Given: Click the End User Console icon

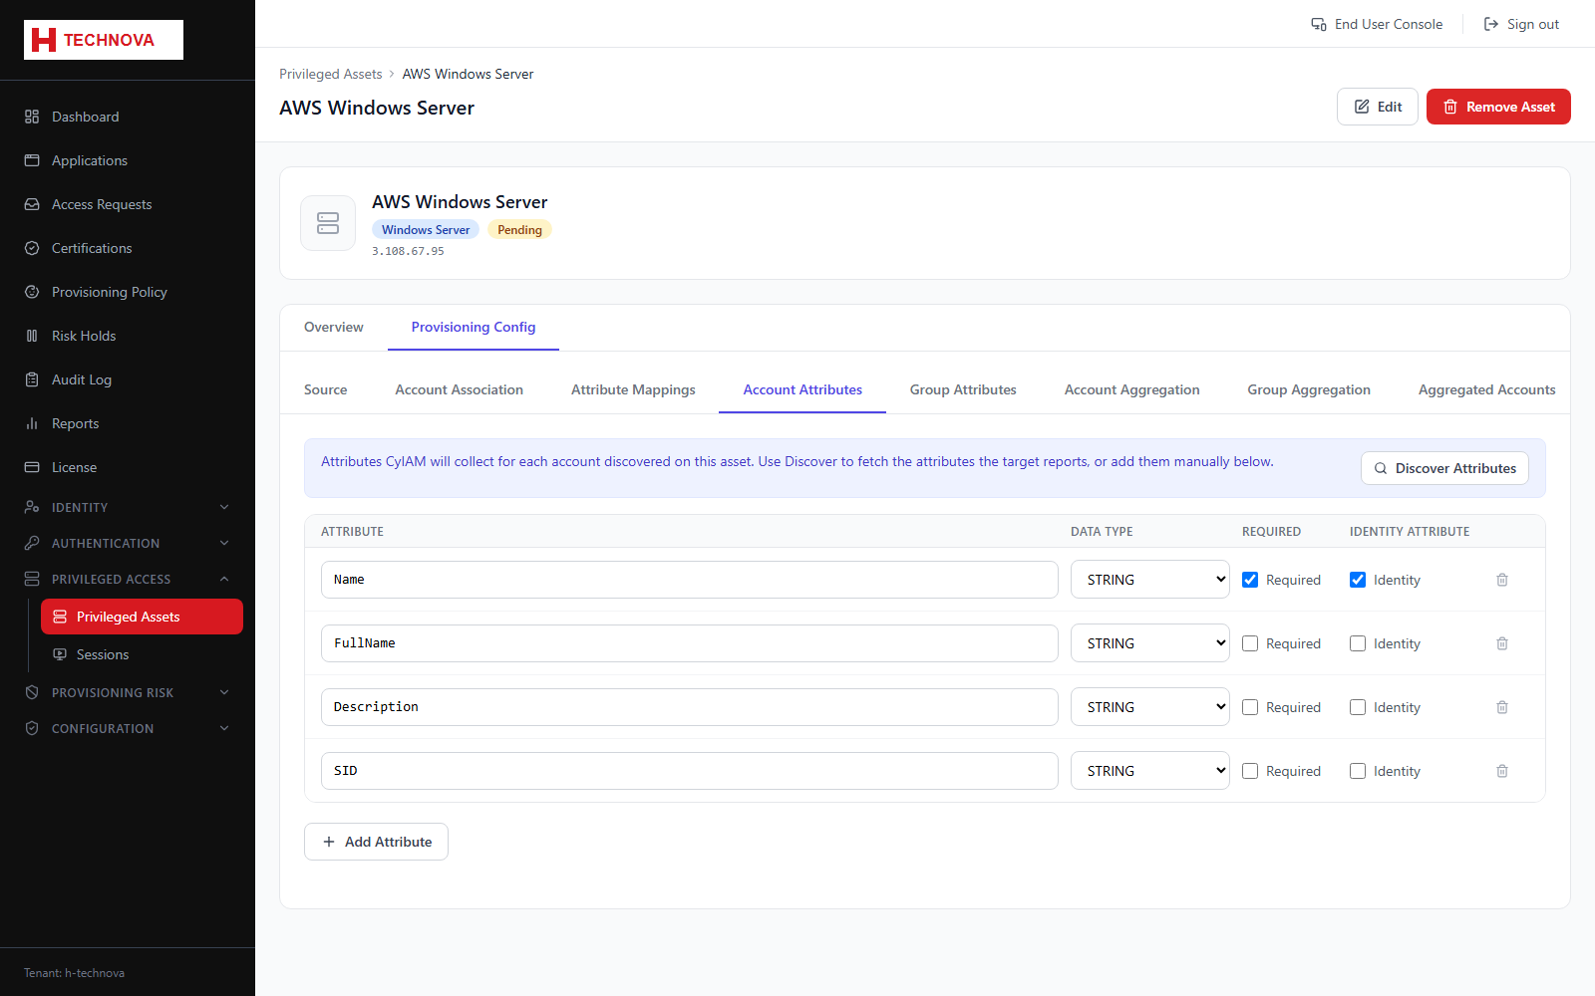Looking at the screenshot, I should pyautogui.click(x=1319, y=24).
